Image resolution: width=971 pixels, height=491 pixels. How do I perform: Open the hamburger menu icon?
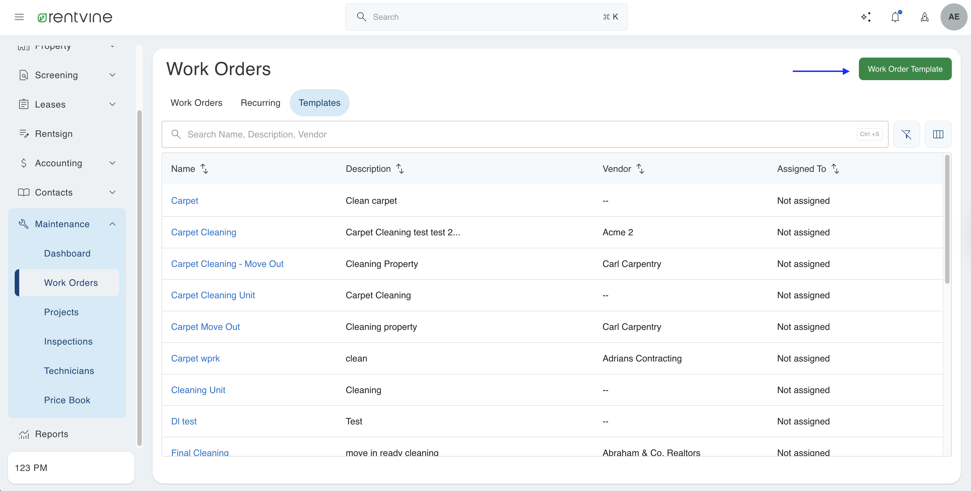coord(19,17)
